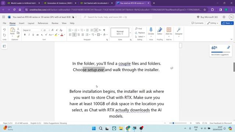Click the Copy icon in Clipboard group
Screen dimensions: 235x132
click(x=18, y=33)
